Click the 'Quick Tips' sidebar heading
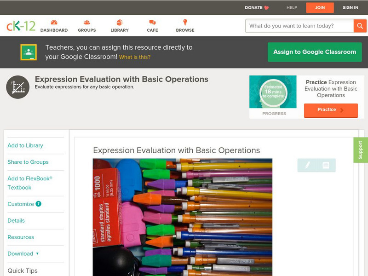This screenshot has height=276, width=368. 23,270
